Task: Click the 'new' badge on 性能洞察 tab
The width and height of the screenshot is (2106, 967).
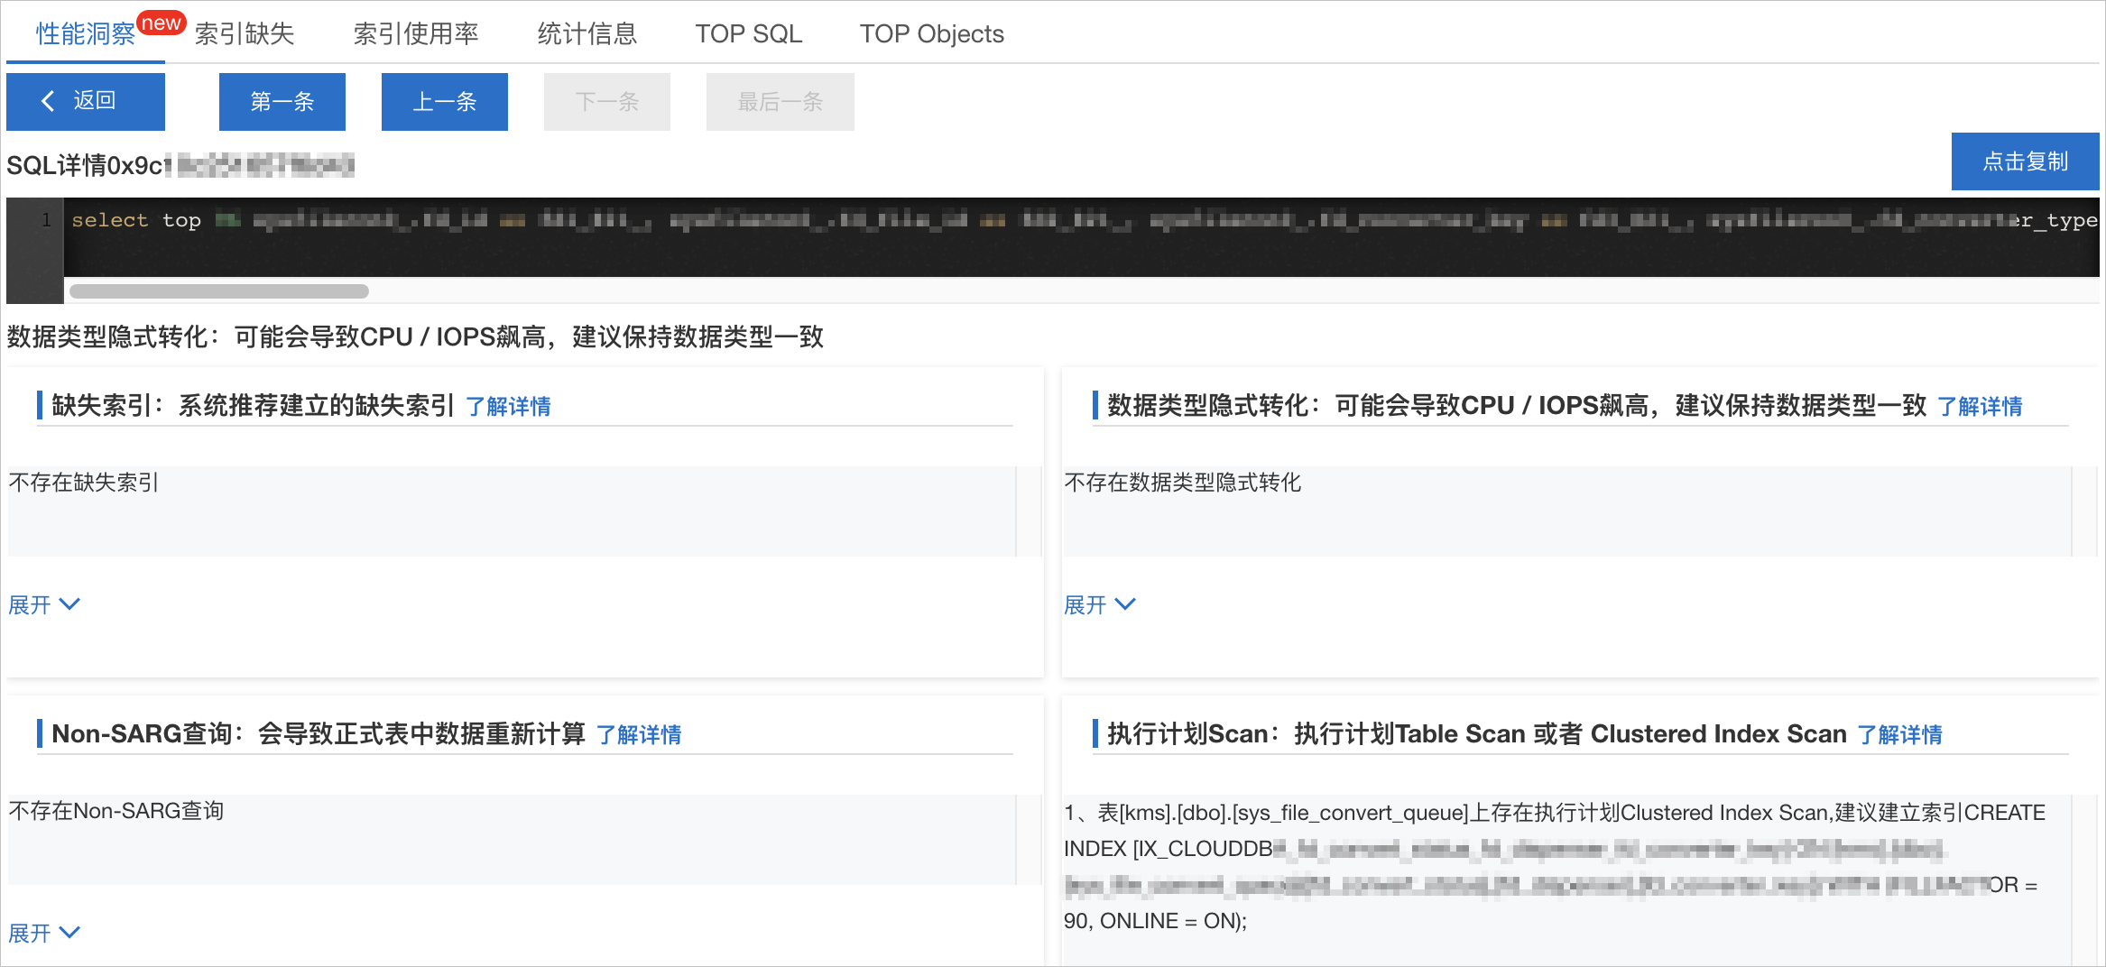Action: (162, 23)
